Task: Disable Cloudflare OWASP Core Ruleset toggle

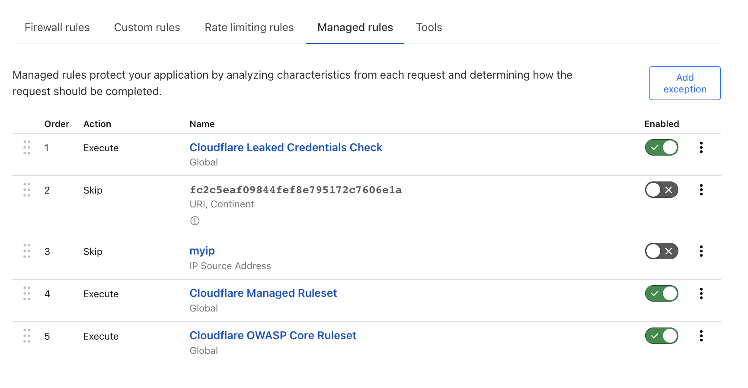Action: pos(662,336)
